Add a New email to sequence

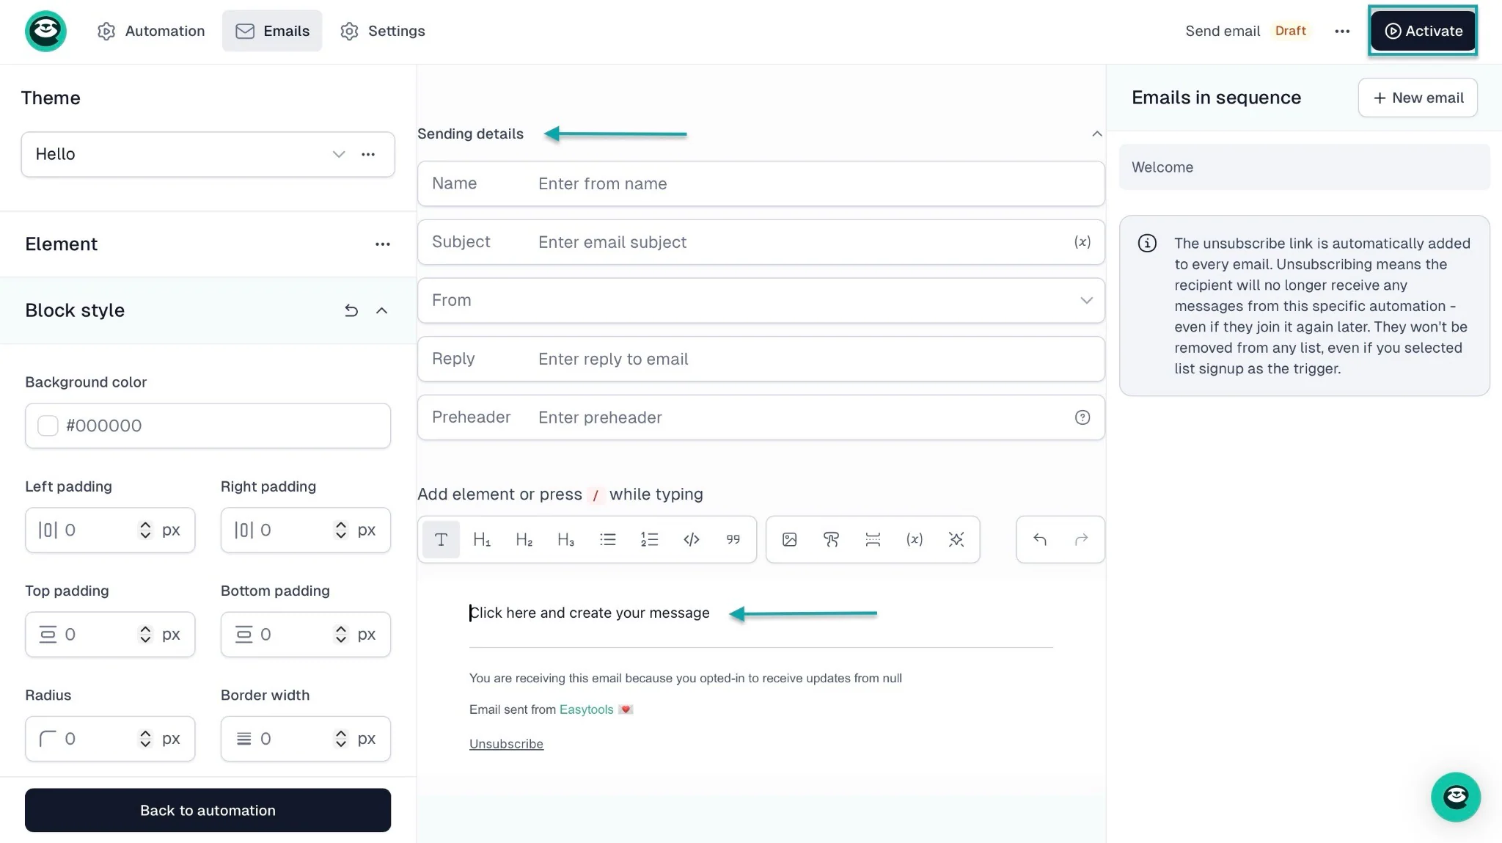pyautogui.click(x=1418, y=98)
